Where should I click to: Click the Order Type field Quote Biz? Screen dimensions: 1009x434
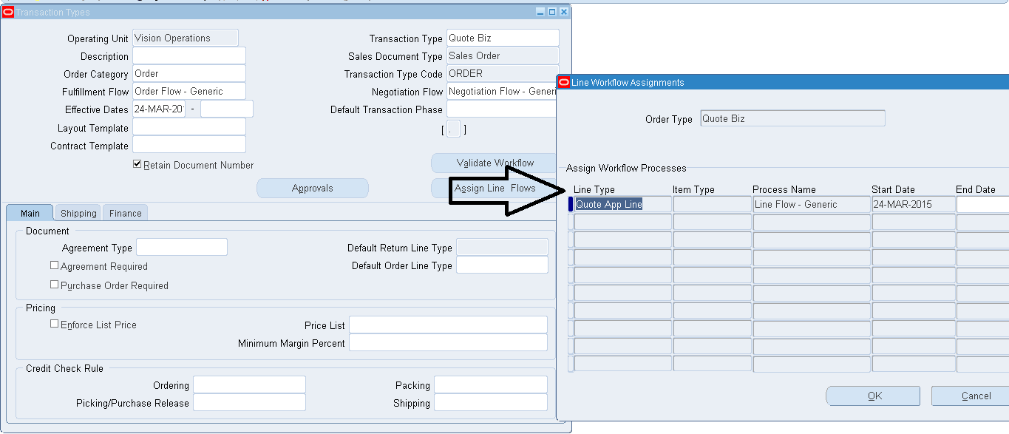792,118
